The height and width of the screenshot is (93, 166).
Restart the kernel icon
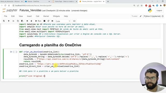point(49,21)
